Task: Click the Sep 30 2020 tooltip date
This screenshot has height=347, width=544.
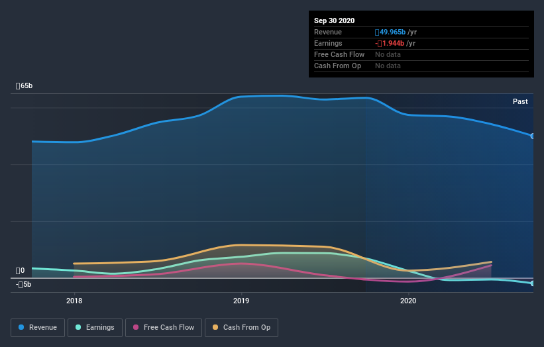Action: pos(334,21)
